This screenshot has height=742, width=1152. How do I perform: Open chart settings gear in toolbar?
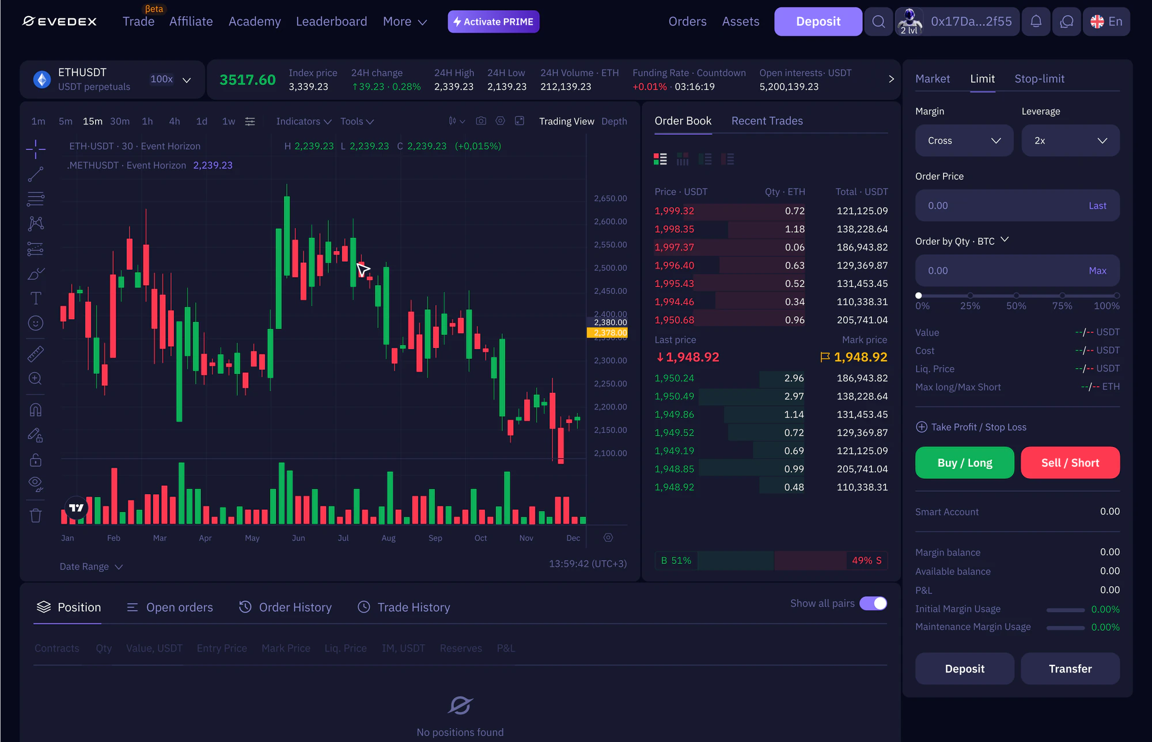(x=501, y=121)
